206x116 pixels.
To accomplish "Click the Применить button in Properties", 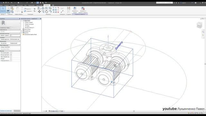I will (17, 111).
